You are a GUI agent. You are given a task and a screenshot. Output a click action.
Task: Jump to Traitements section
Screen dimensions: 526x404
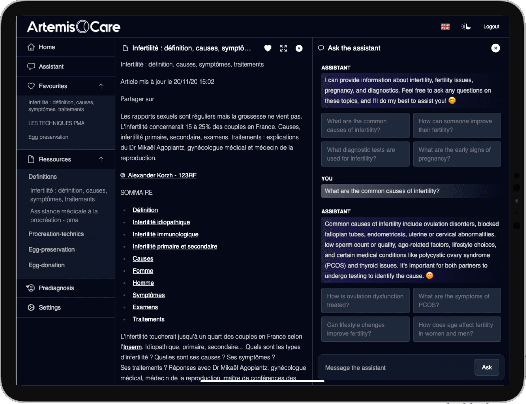(149, 319)
